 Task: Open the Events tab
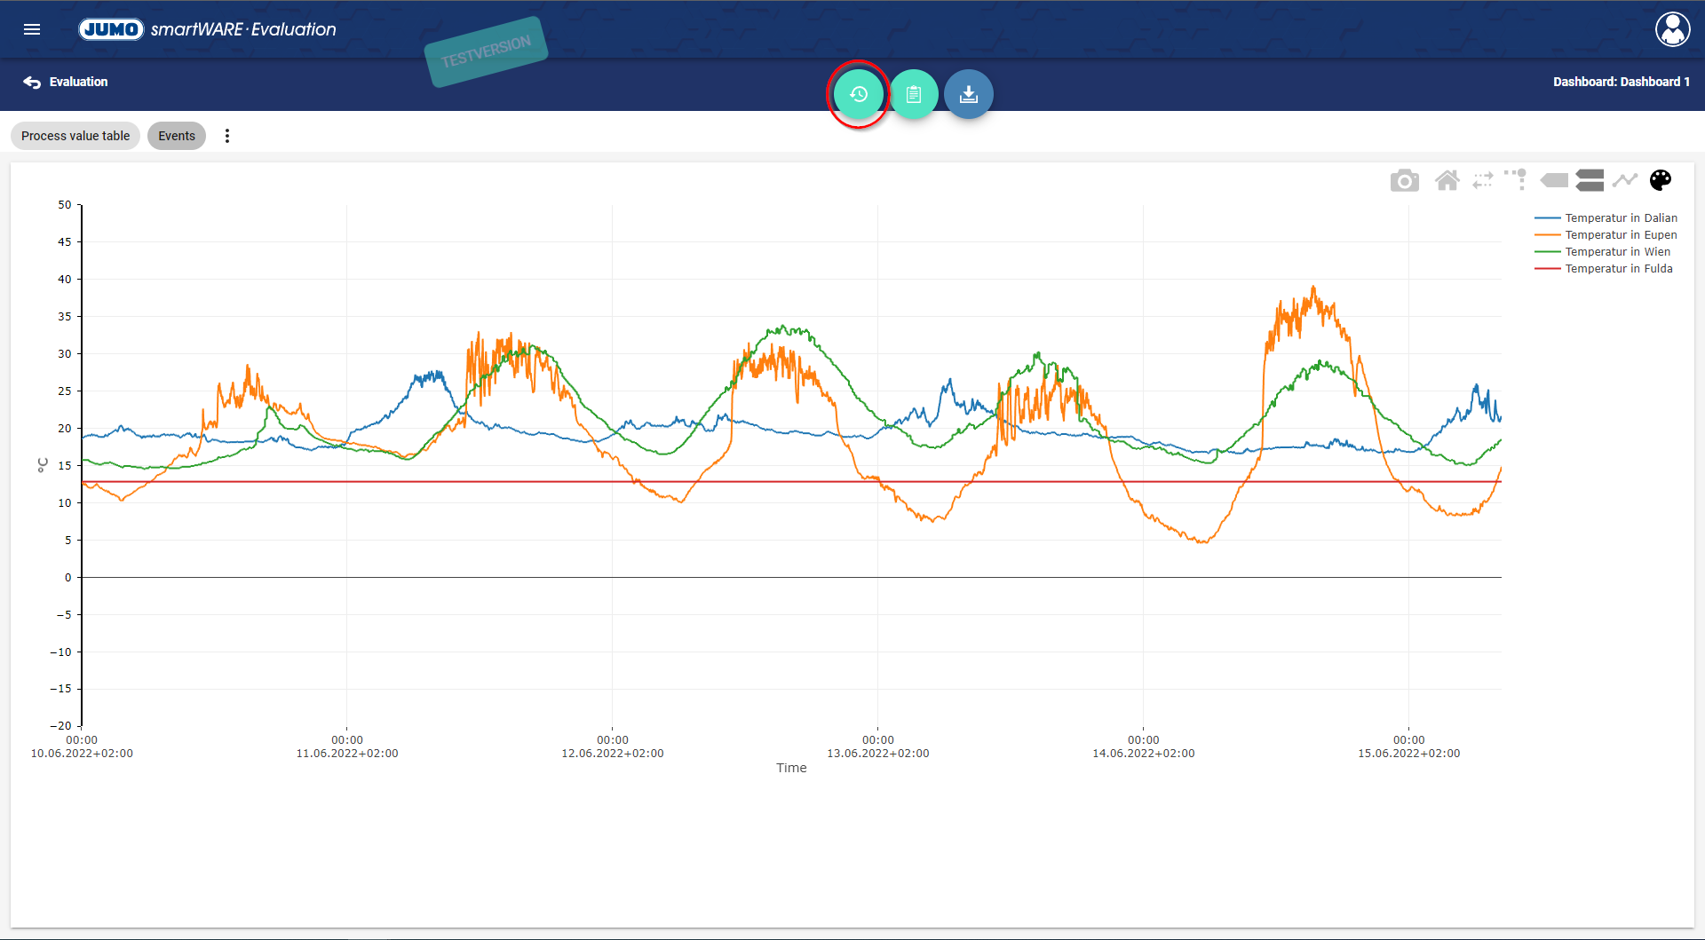[x=177, y=136]
